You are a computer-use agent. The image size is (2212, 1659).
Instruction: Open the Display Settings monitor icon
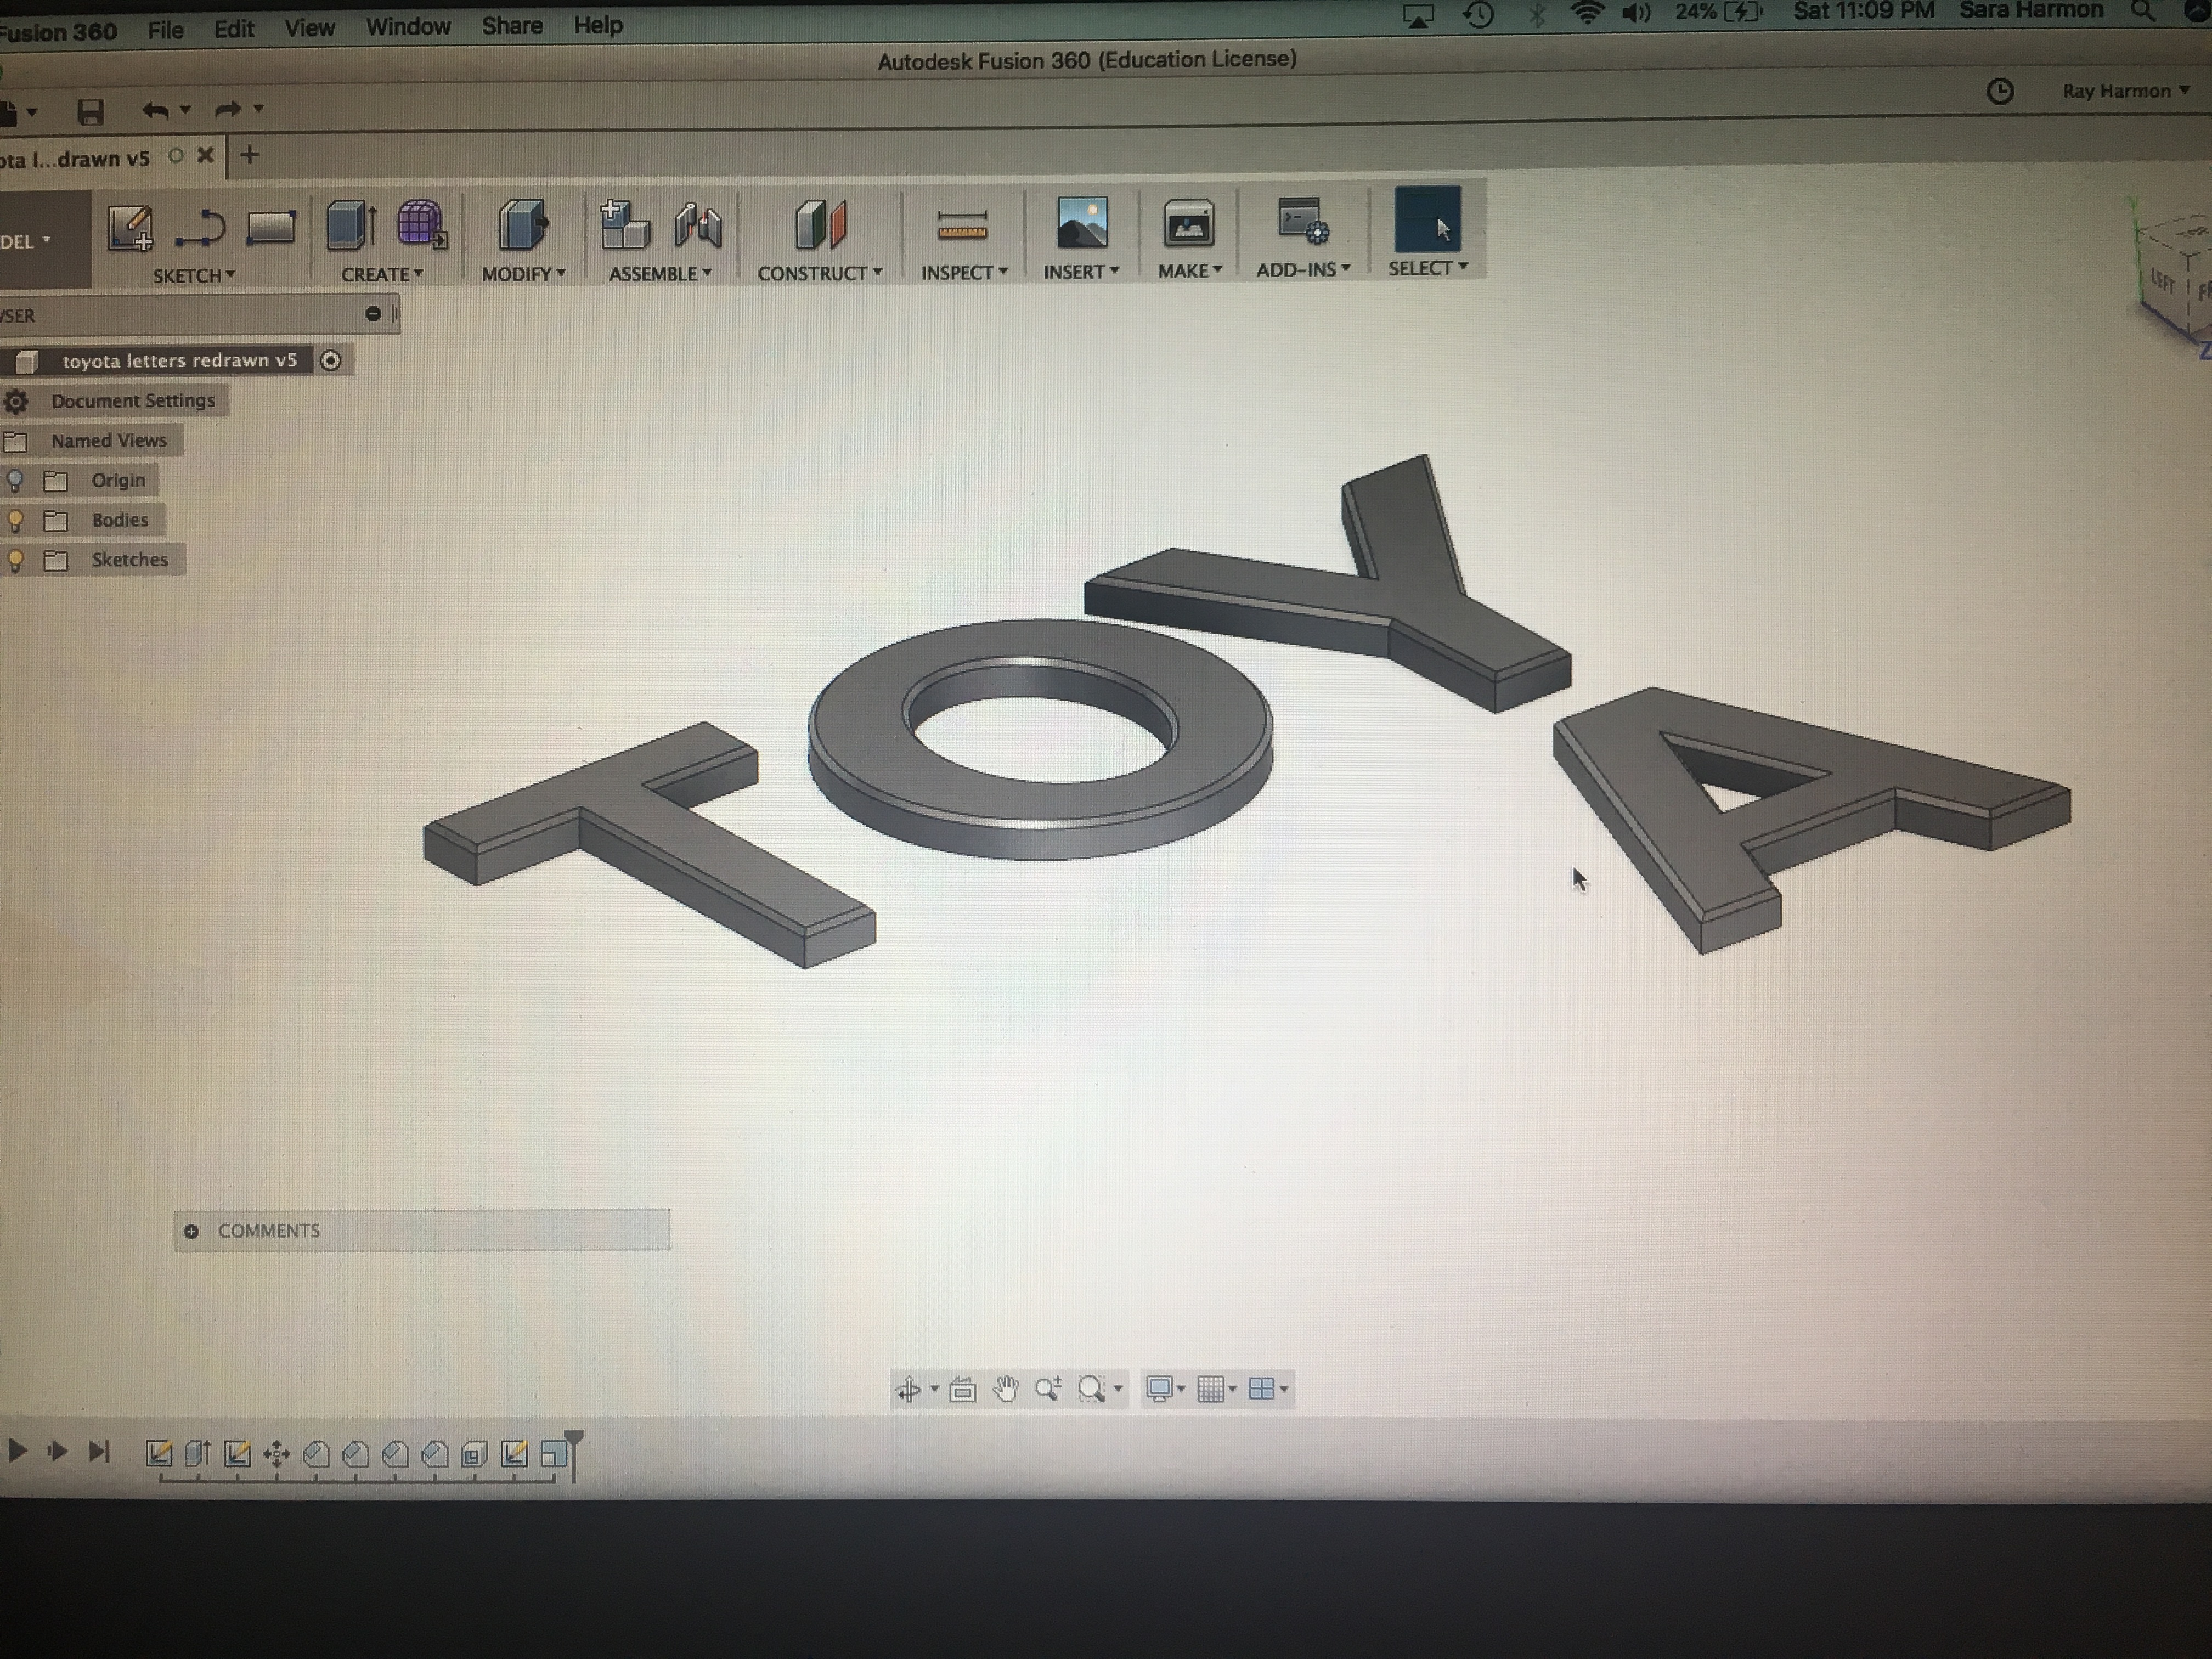tap(1159, 1388)
